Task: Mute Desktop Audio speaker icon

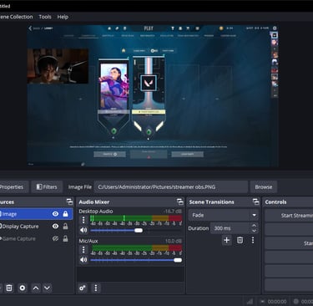Action: (x=83, y=230)
